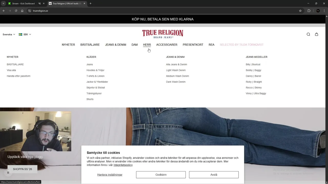Open Shorts link
The height and width of the screenshot is (184, 328).
coord(90,99)
